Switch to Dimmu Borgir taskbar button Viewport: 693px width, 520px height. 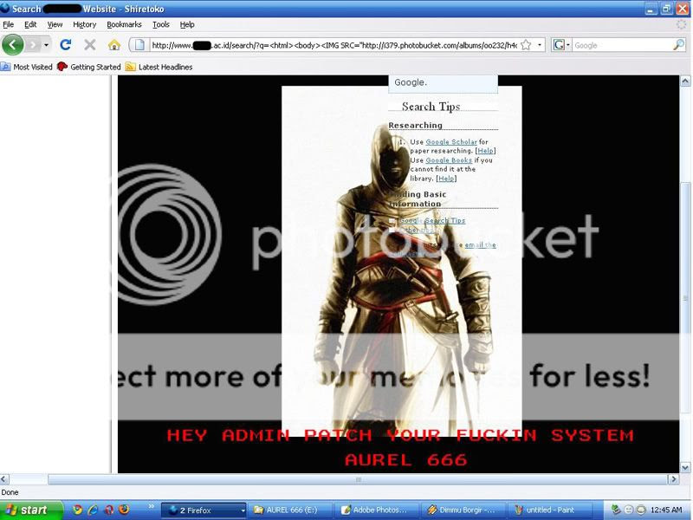point(463,510)
